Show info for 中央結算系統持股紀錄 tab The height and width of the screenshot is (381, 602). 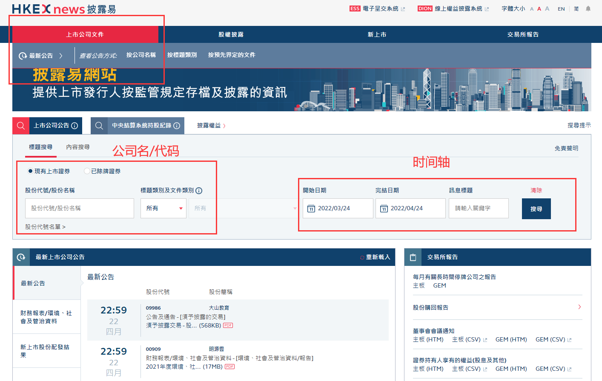(x=177, y=126)
